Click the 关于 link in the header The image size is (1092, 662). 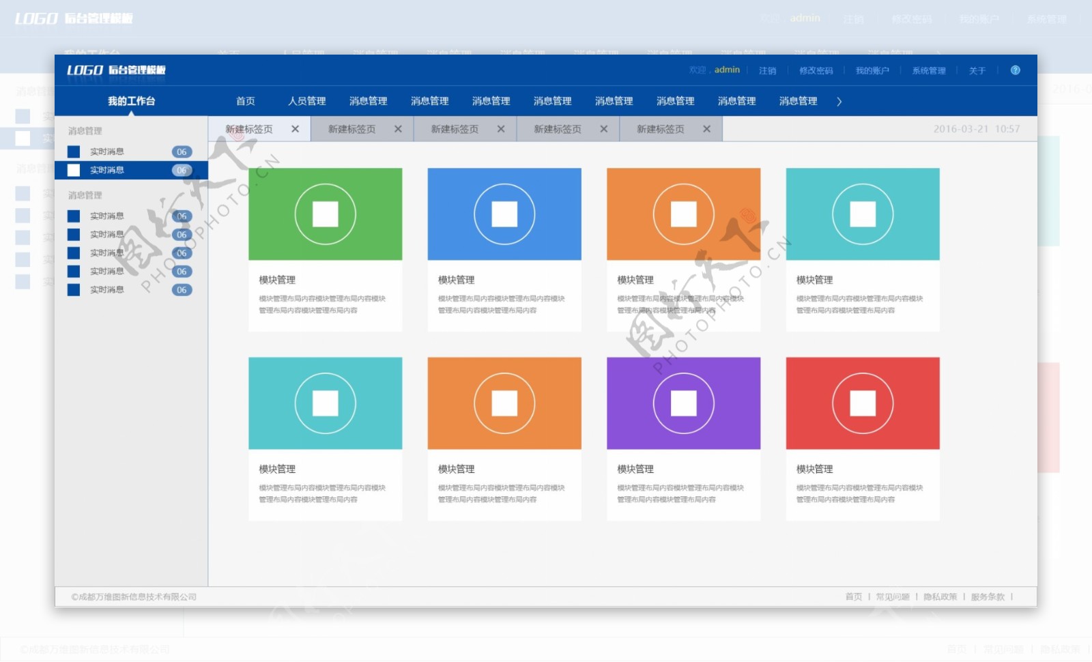tap(977, 70)
